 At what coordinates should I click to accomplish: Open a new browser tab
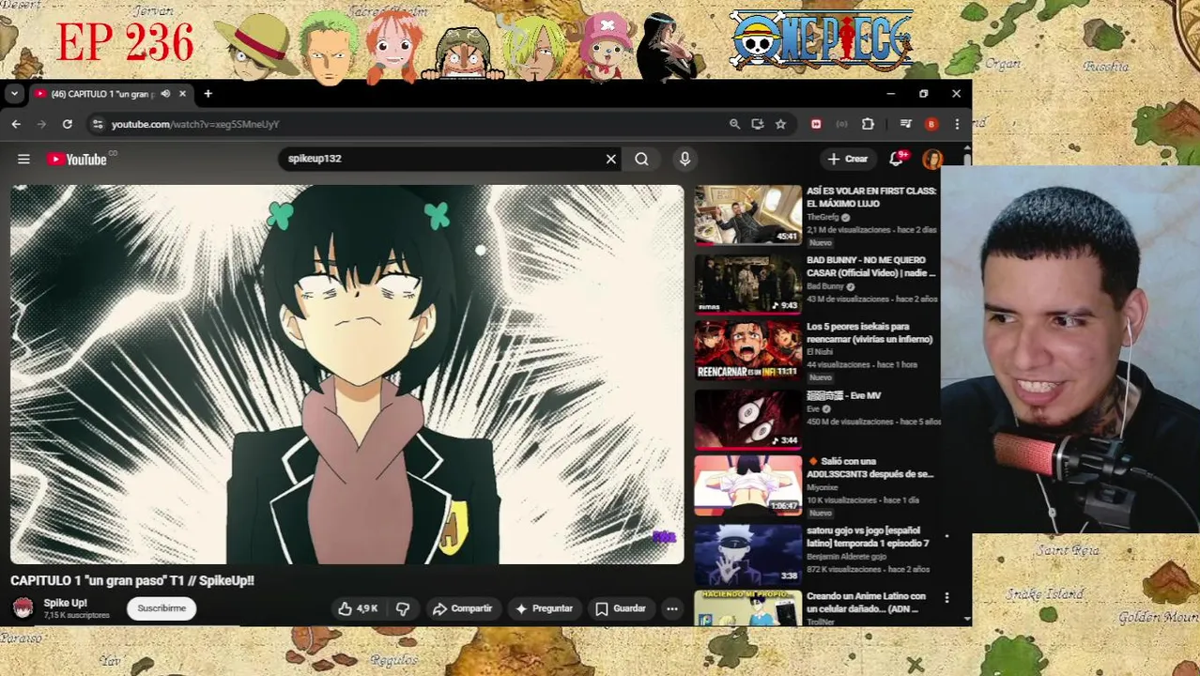[208, 94]
